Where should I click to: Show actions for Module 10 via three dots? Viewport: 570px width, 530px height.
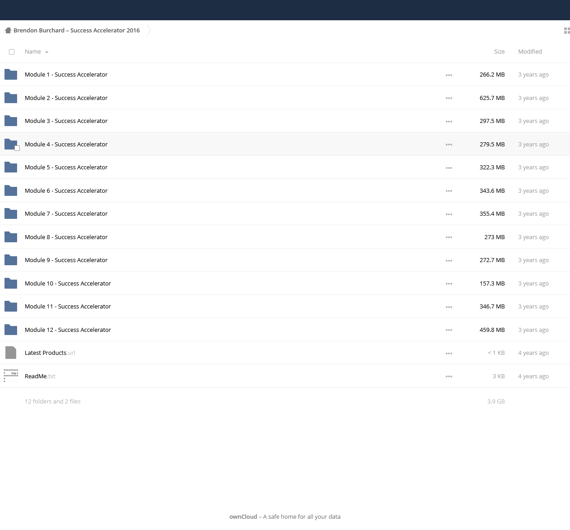(x=449, y=284)
